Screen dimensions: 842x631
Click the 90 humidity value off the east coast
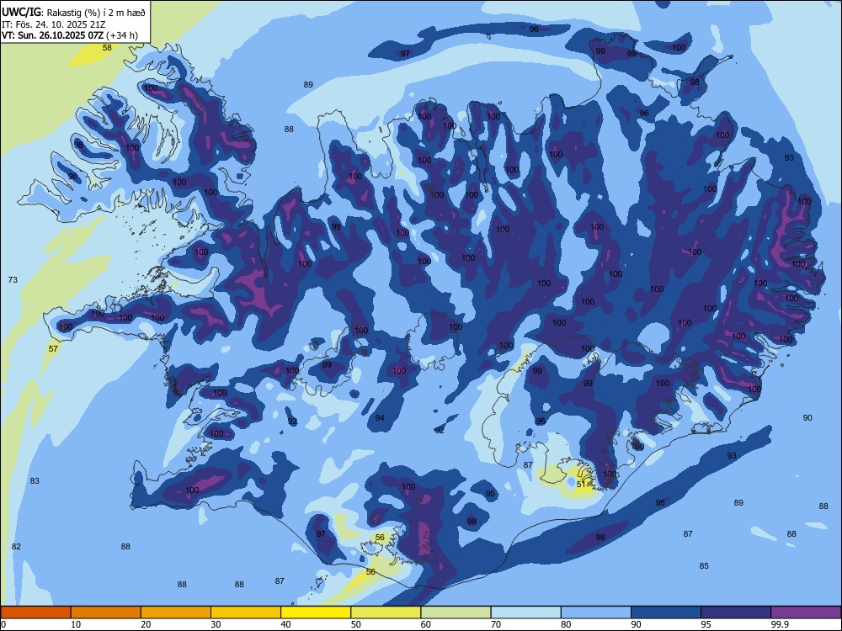point(807,417)
